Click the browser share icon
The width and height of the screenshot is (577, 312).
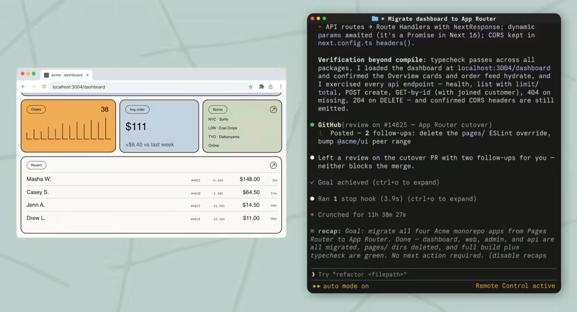click(x=271, y=87)
